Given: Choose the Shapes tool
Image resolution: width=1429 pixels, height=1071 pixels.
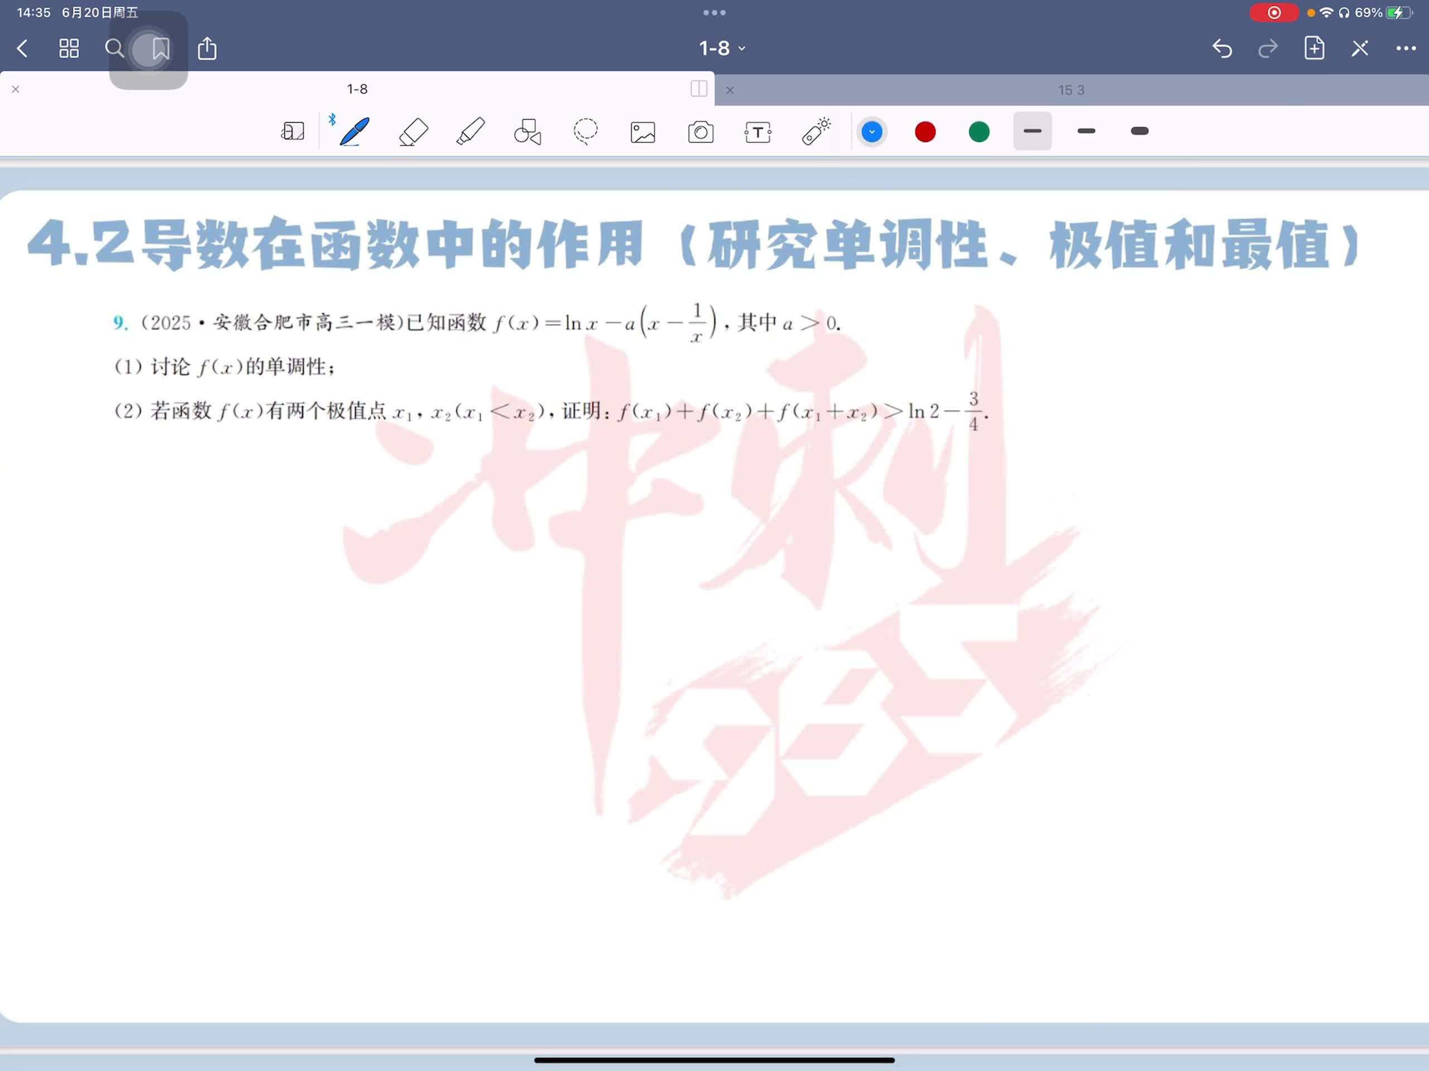Looking at the screenshot, I should [527, 132].
